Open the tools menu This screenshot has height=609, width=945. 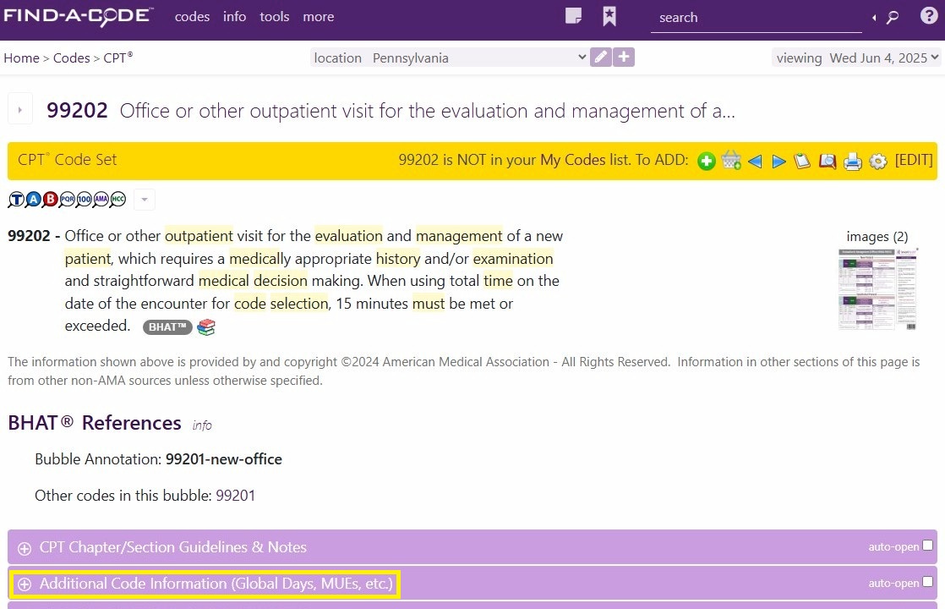point(274,17)
